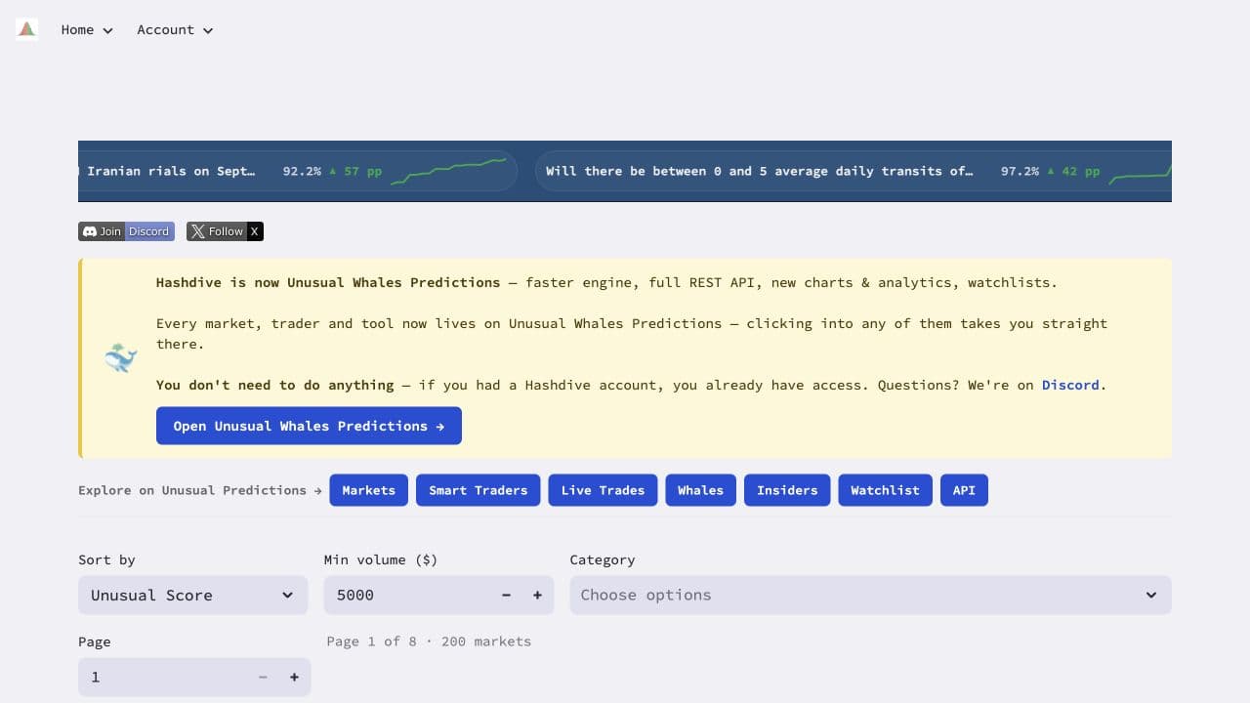Open the Watchlist explore button
1250x703 pixels.
click(885, 490)
